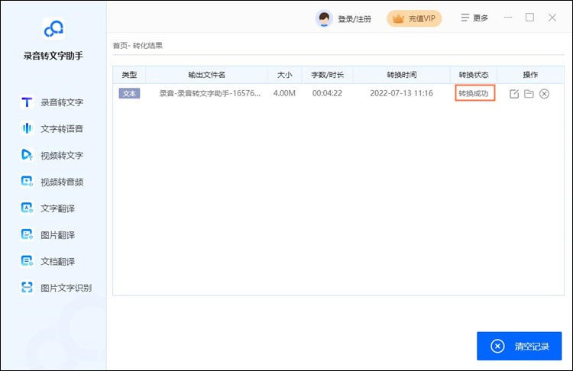Click the 转换时间 column header

pos(402,75)
